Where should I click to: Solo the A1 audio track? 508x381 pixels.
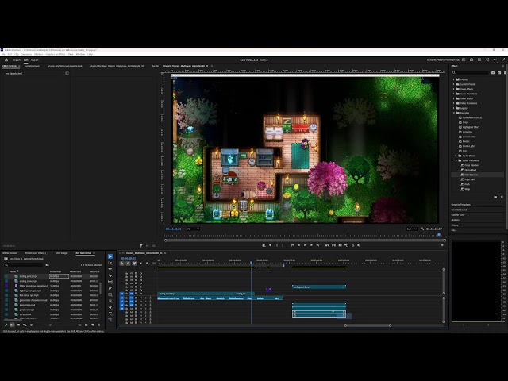146,298
